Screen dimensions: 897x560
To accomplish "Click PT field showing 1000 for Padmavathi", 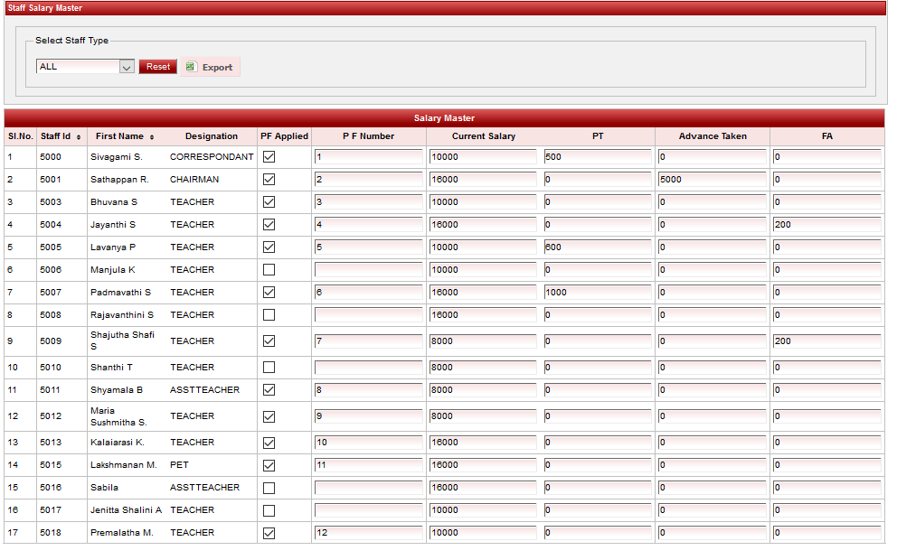I will [x=597, y=293].
